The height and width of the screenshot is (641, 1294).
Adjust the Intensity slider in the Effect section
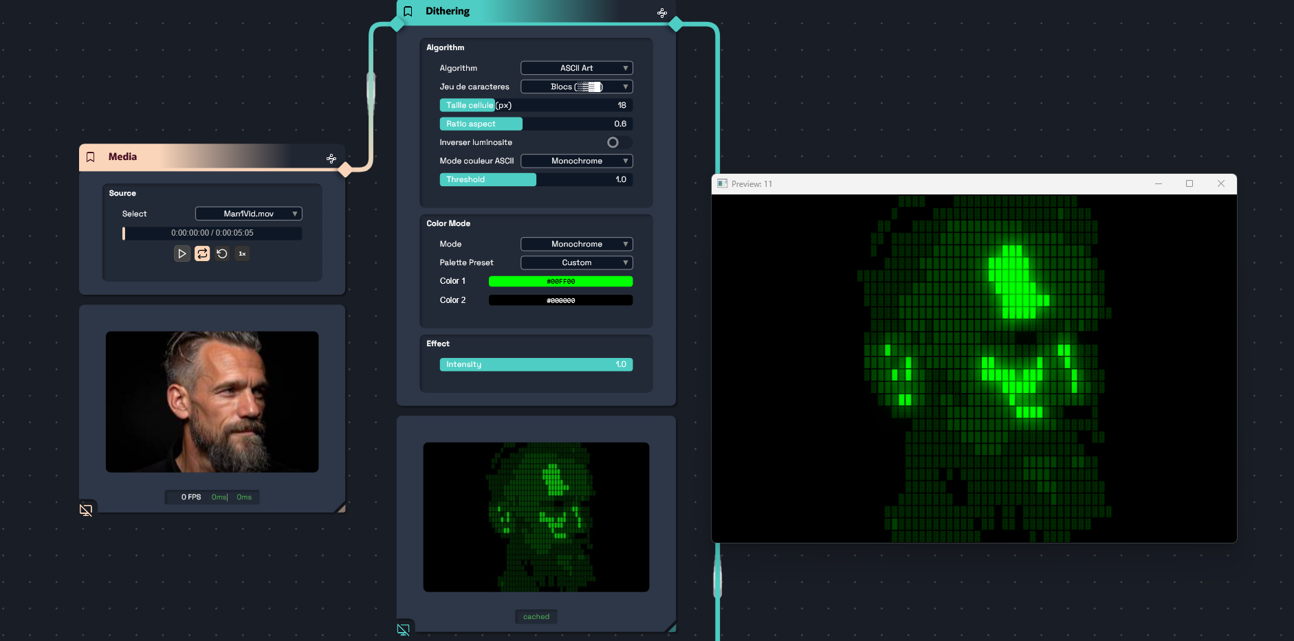coord(536,364)
